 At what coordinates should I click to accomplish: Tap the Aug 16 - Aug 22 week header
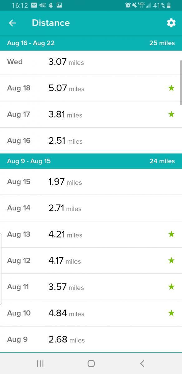(91, 43)
